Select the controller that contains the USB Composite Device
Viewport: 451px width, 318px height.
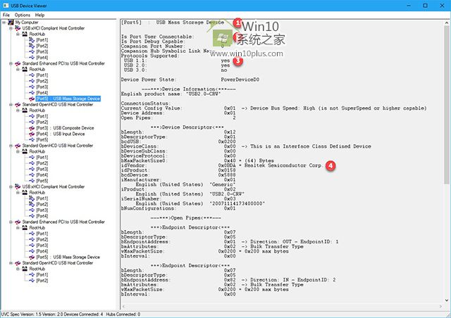pyautogui.click(x=58, y=105)
